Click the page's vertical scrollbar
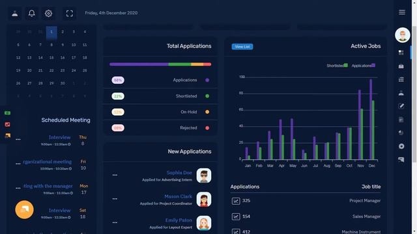Screen dimensions: 417x234 tap(414, 94)
